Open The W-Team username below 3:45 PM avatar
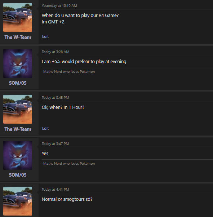 pyautogui.click(x=18, y=129)
